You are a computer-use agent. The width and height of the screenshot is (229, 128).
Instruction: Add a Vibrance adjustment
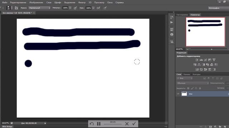(x=214, y=60)
